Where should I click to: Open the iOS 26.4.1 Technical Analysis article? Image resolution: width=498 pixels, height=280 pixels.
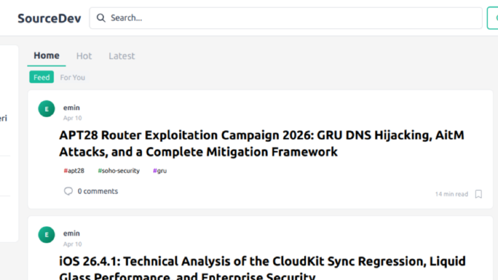(x=263, y=267)
